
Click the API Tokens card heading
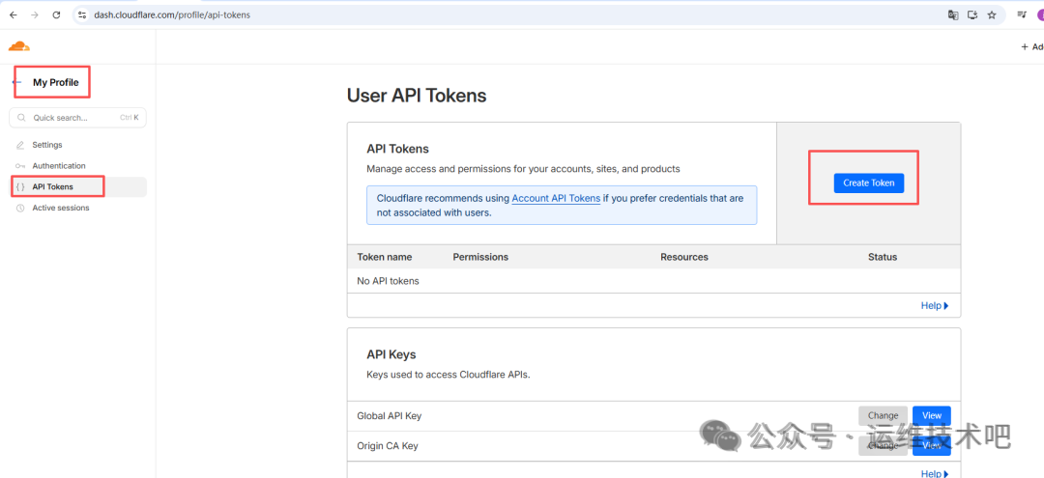(397, 149)
